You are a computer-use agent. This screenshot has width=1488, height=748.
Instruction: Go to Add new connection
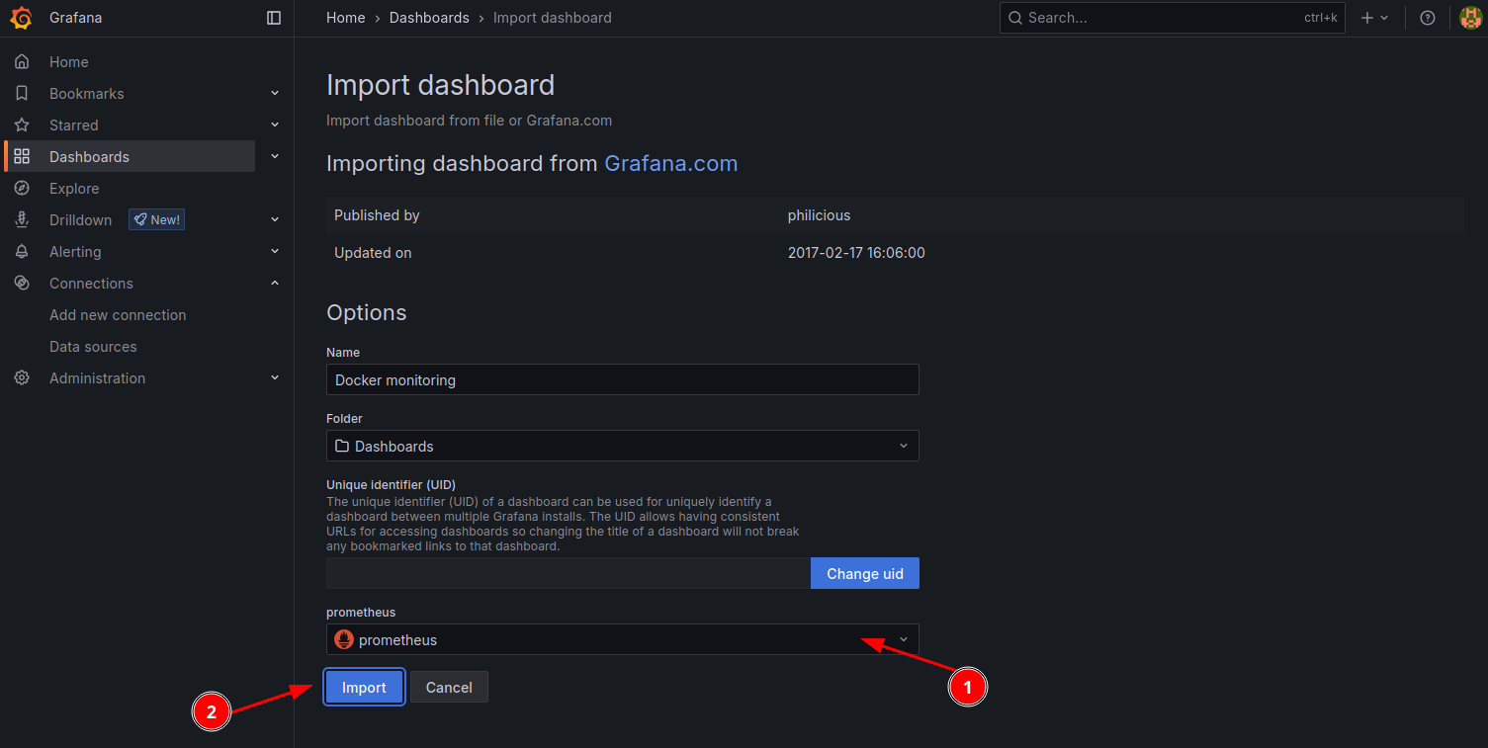point(118,315)
